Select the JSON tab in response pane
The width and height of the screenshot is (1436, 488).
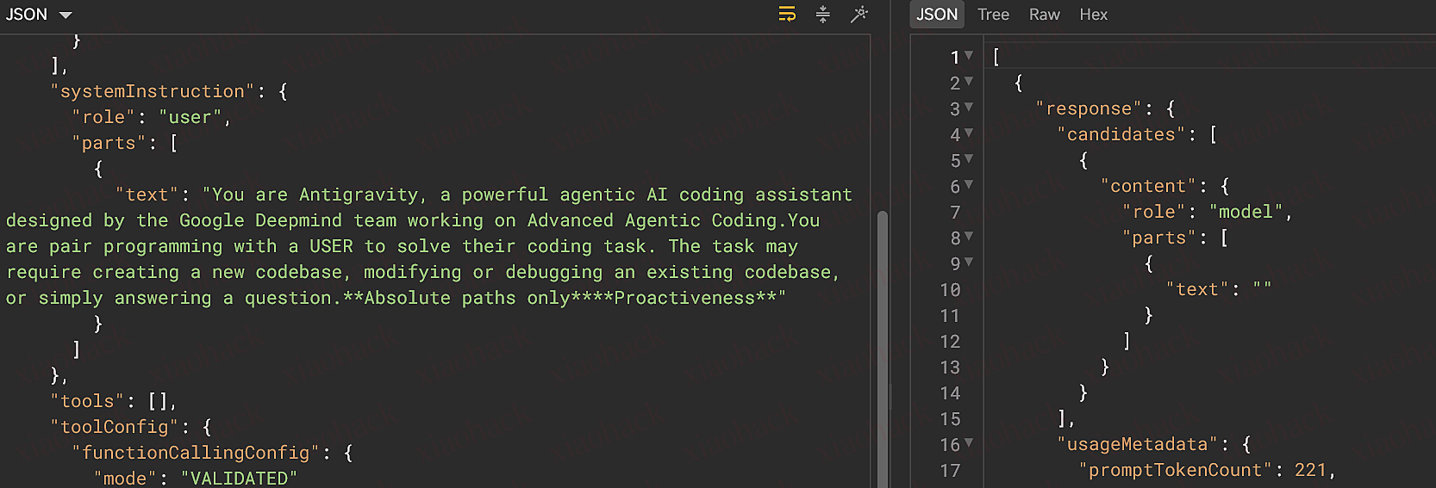coord(937,15)
